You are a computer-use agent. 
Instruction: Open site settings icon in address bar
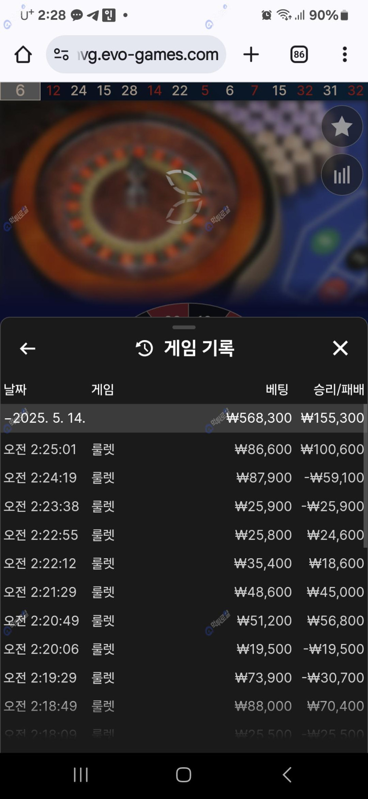coord(61,55)
